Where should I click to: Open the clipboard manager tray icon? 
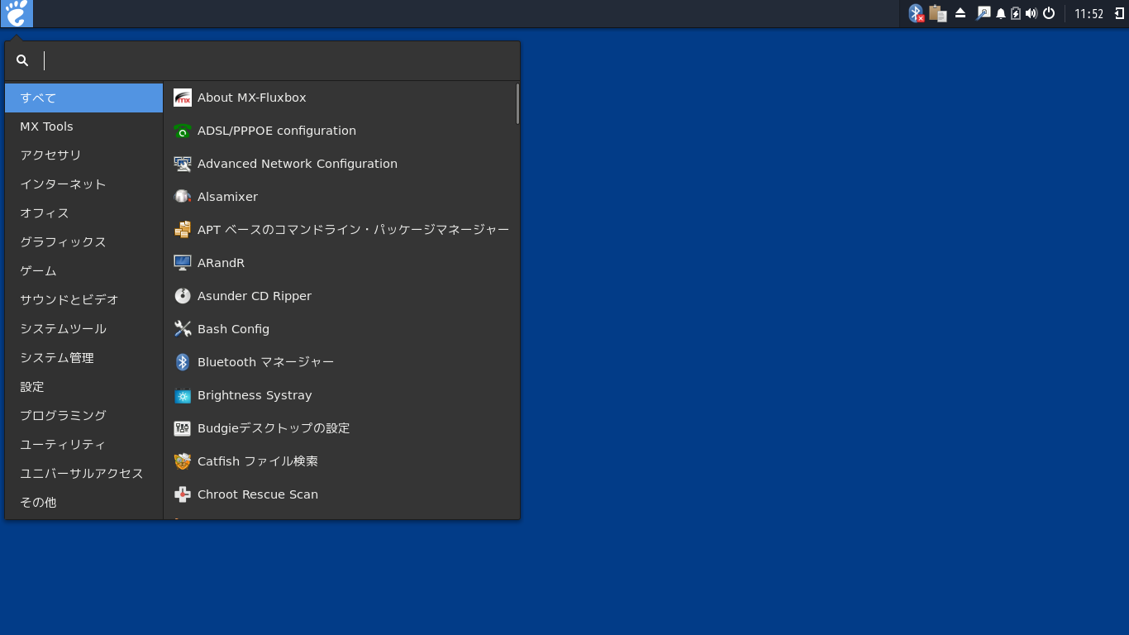(937, 13)
